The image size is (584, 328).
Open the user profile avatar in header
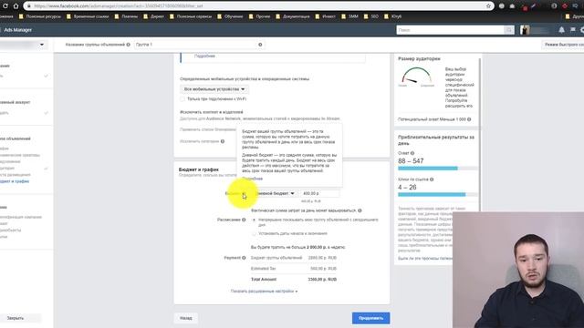(x=525, y=30)
